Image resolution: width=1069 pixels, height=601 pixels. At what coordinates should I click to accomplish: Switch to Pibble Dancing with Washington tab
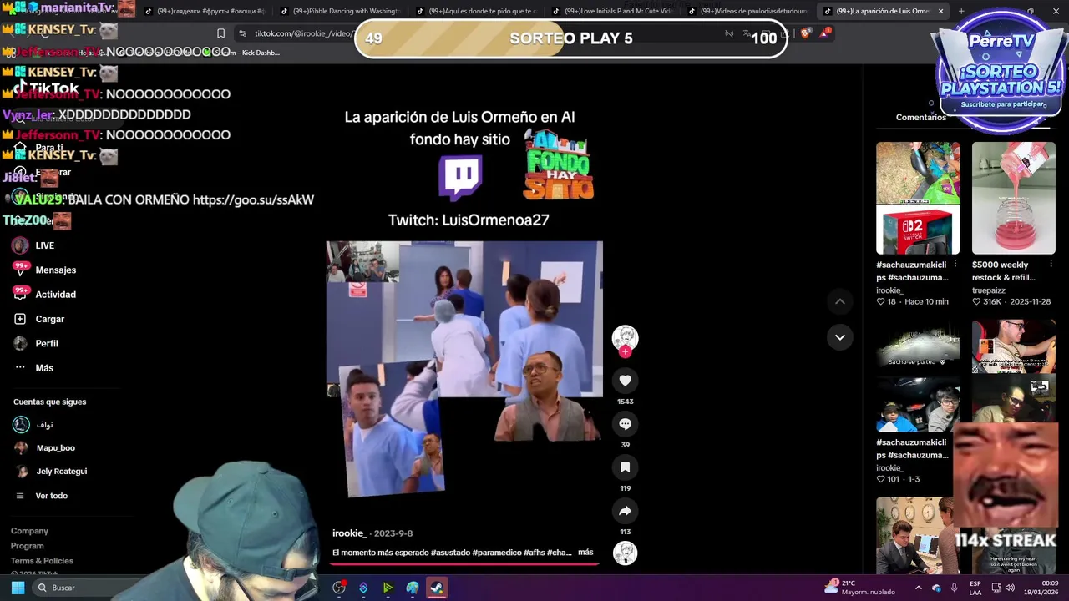tap(340, 11)
